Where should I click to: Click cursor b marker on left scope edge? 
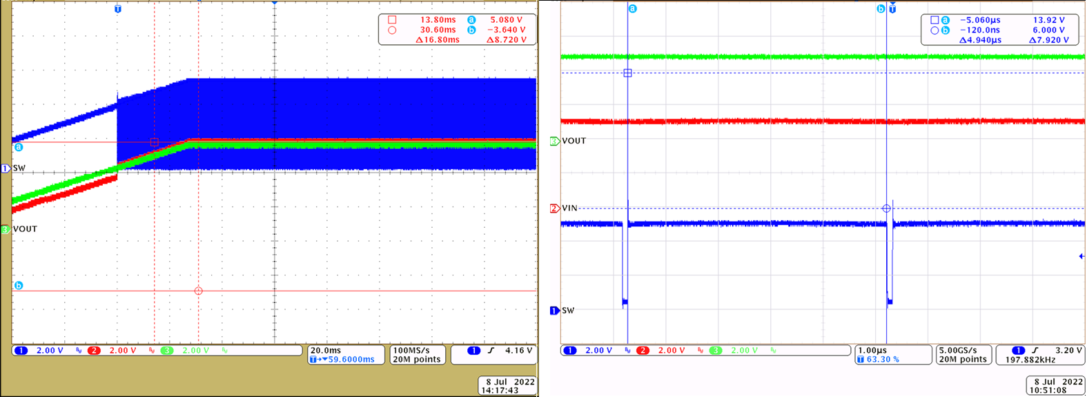tap(19, 286)
